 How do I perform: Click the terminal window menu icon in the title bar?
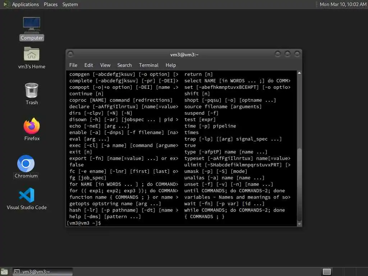click(70, 54)
